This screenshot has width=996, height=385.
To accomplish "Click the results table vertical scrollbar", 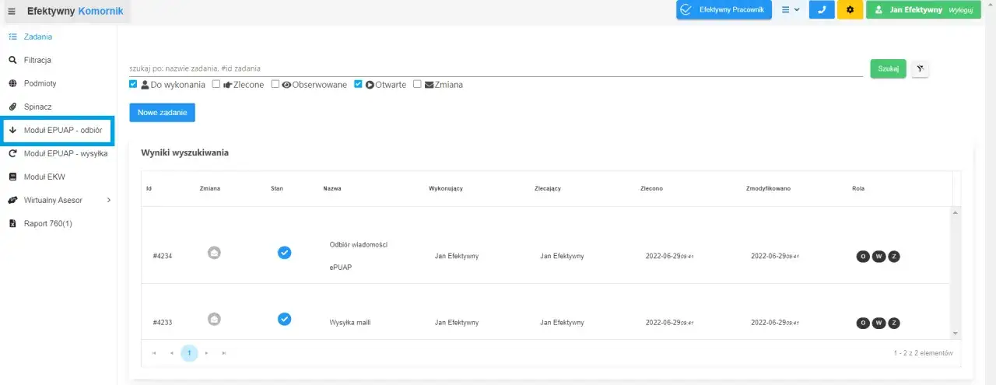I will click(x=956, y=272).
